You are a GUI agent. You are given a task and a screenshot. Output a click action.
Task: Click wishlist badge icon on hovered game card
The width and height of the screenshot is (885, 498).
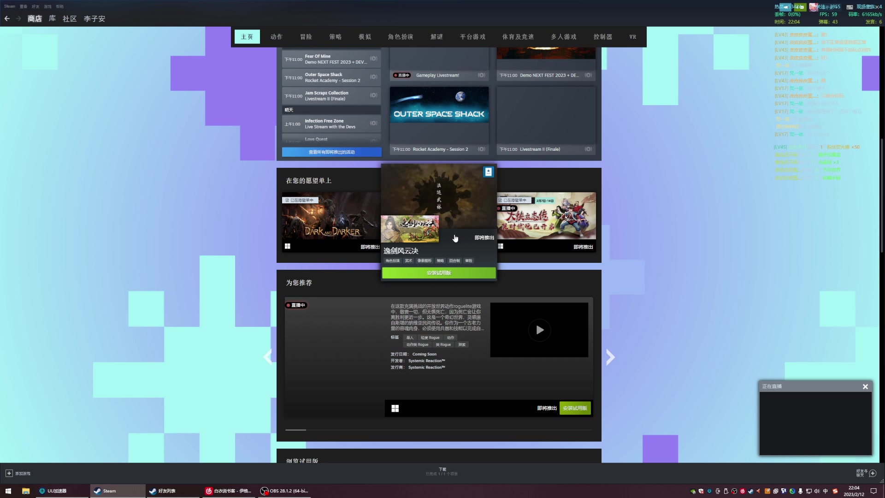[488, 172]
